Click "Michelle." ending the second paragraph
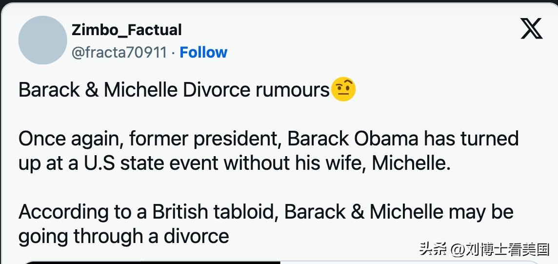 tap(411, 163)
